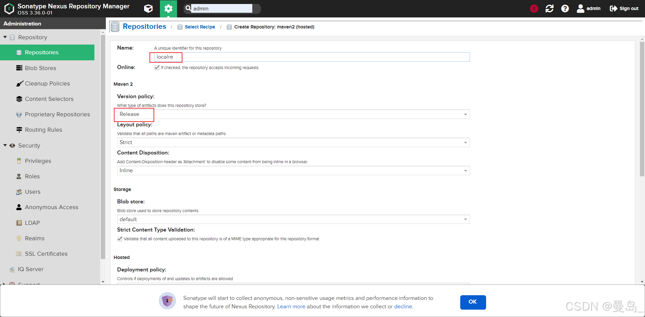Toggle the Online checkbox
The width and height of the screenshot is (645, 317).
[157, 67]
